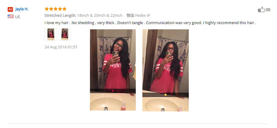
Task: Open the right enlarged selfie photo
Action: [x=166, y=70]
